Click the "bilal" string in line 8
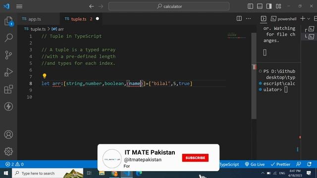This screenshot has width=317, height=178. pyautogui.click(x=160, y=84)
